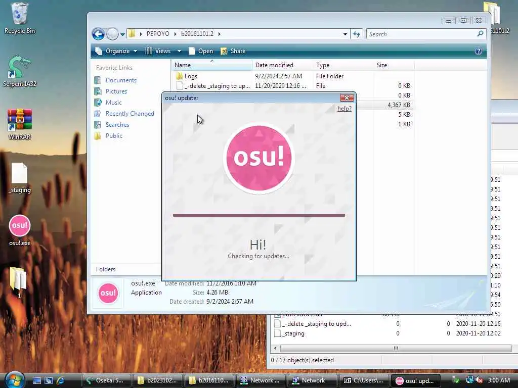Click the osu! logo in updater
The height and width of the screenshot is (388, 518).
click(258, 158)
